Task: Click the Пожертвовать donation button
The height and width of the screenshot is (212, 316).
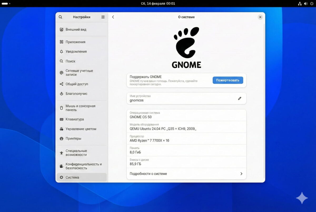Action: [228, 80]
